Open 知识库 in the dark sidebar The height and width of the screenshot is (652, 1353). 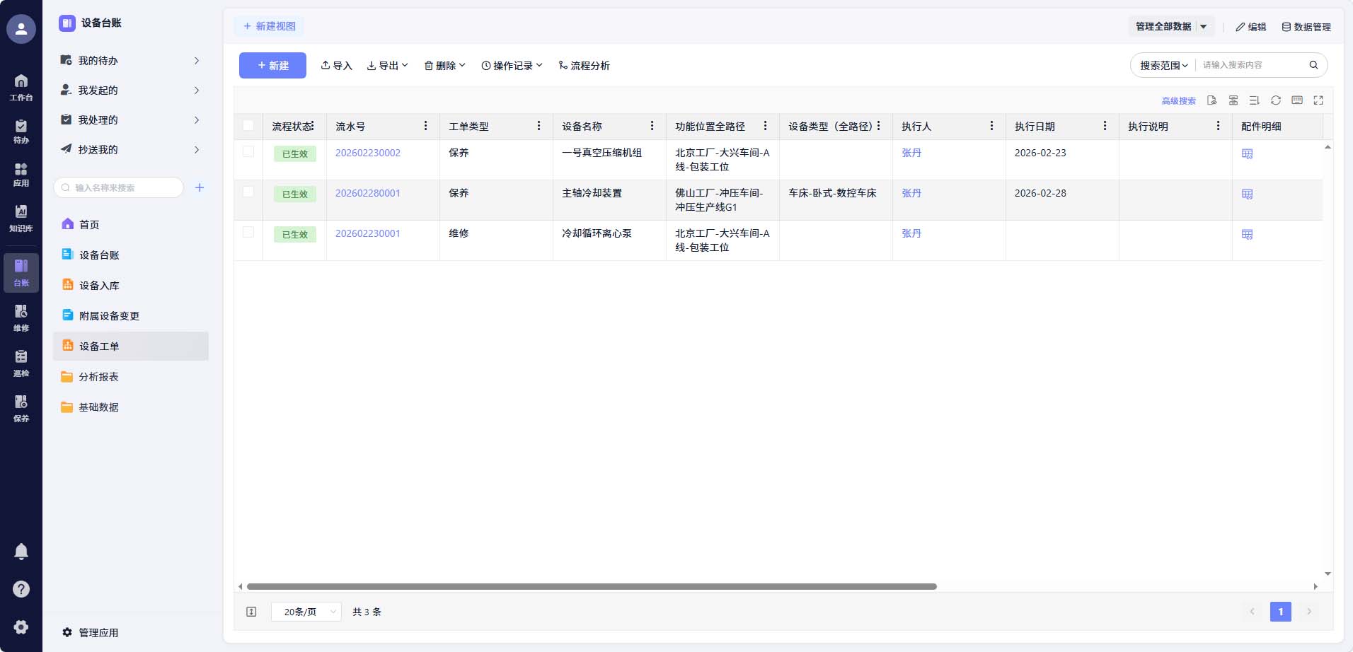click(x=21, y=219)
